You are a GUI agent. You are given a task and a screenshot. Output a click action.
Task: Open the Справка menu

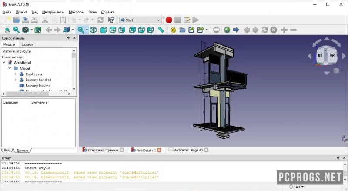point(108,12)
